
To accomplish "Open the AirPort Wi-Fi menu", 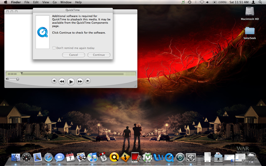I will [202, 2].
